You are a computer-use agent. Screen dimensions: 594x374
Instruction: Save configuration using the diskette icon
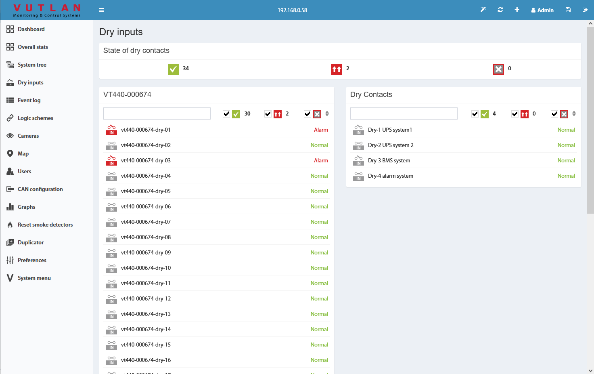tap(568, 9)
